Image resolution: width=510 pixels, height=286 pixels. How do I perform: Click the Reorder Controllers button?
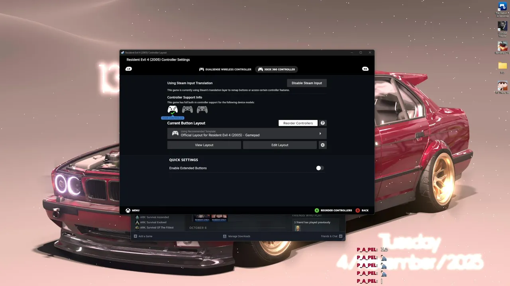(x=298, y=123)
